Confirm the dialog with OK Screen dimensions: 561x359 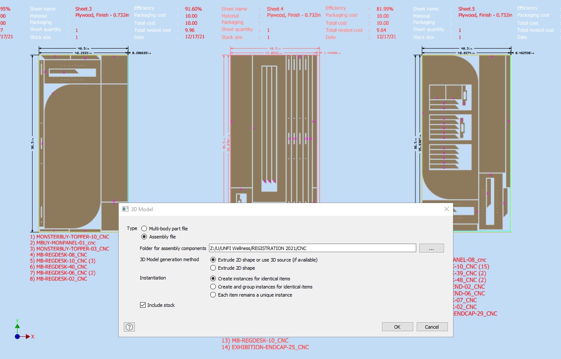click(397, 327)
